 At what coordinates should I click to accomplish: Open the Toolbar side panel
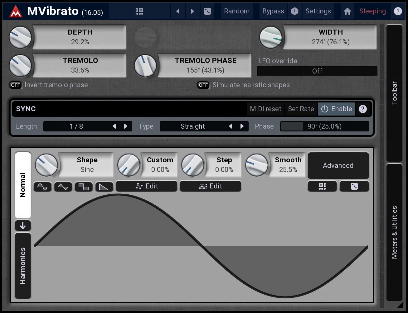click(x=394, y=93)
